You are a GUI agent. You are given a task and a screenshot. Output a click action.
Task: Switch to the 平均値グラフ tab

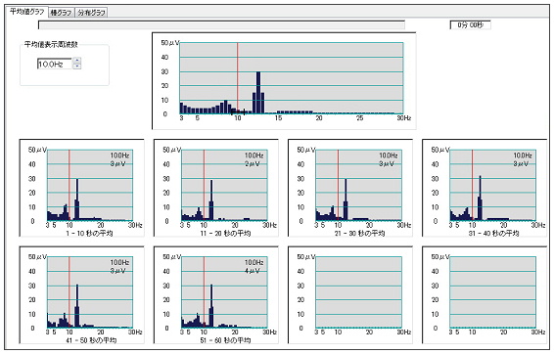(x=27, y=12)
